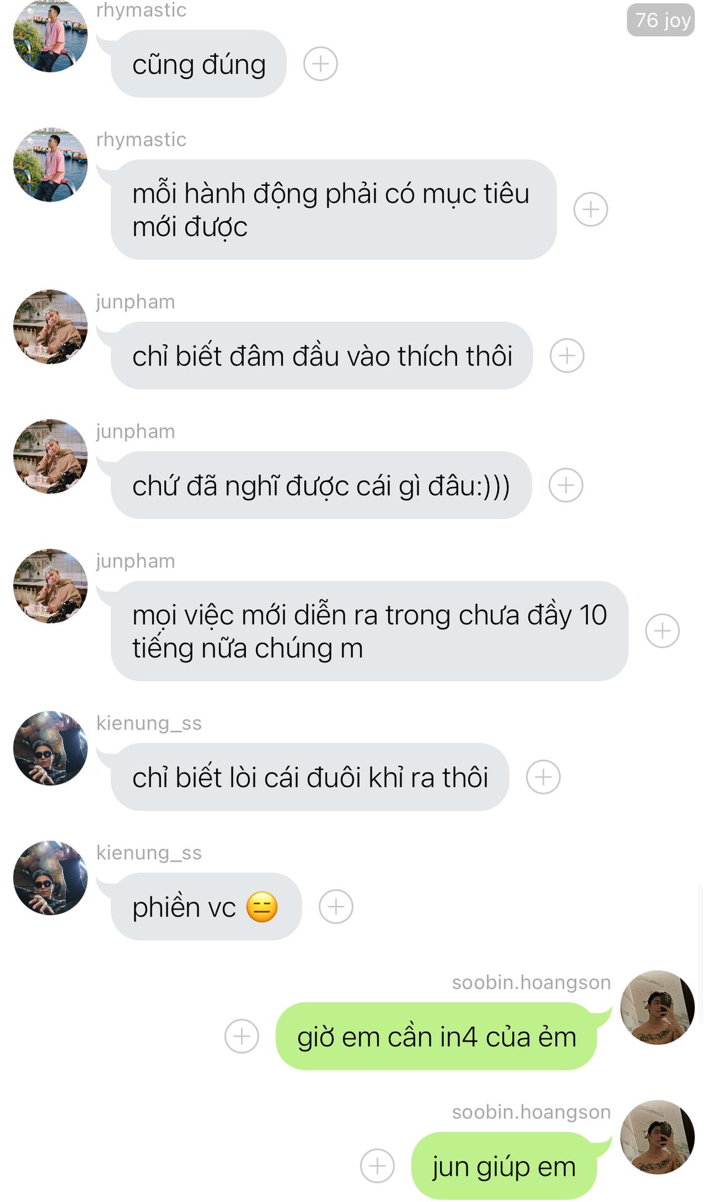The image size is (708, 1202).
Task: Open the '76 joy' badge
Action: click(x=660, y=20)
